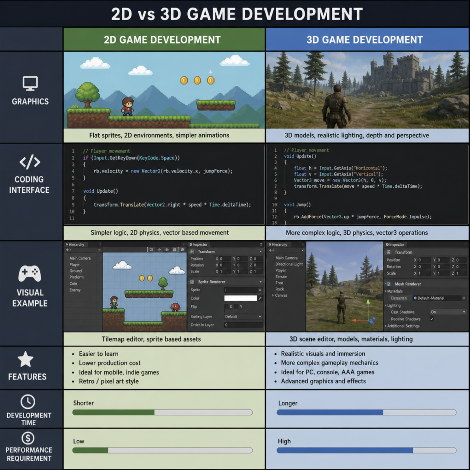Click the white Color swatch in Sprite Renderer
Viewport: 470px width, 470px height.
(240, 298)
